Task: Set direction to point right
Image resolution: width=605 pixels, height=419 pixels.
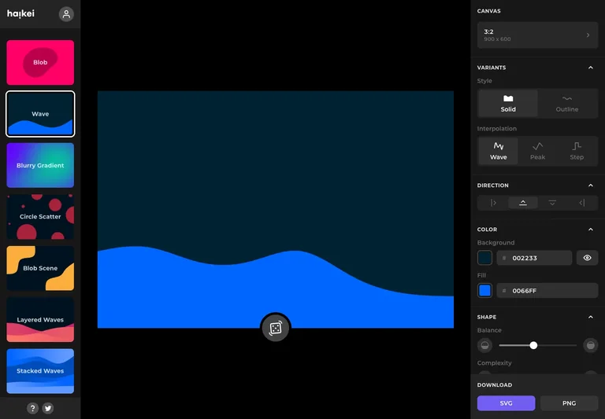Action: 493,203
